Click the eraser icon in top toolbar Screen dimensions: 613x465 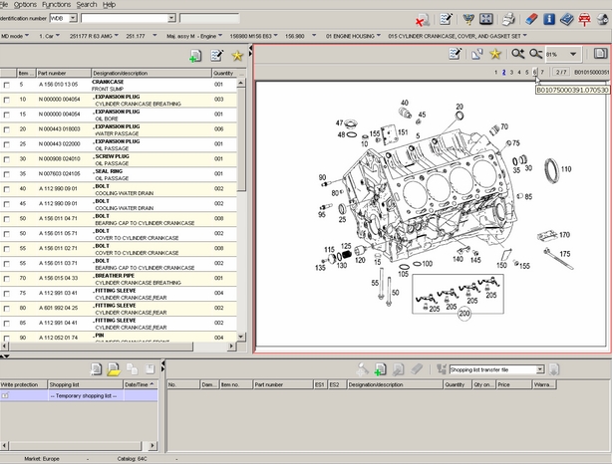coord(531,19)
